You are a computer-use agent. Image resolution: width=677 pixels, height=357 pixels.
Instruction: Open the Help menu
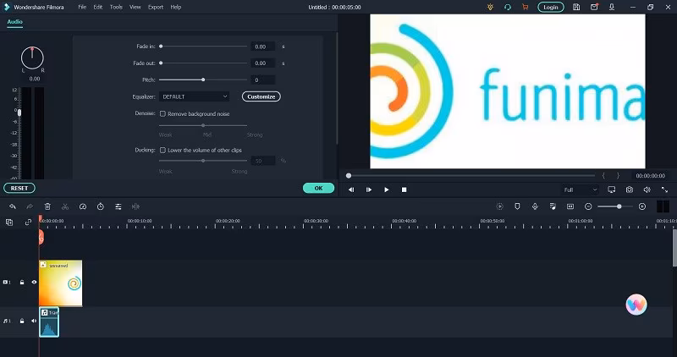[x=176, y=7]
